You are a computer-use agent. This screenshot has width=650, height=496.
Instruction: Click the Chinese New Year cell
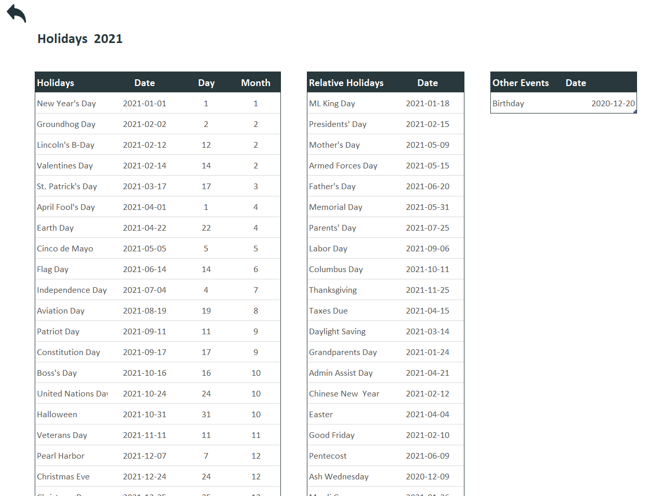pos(344,394)
